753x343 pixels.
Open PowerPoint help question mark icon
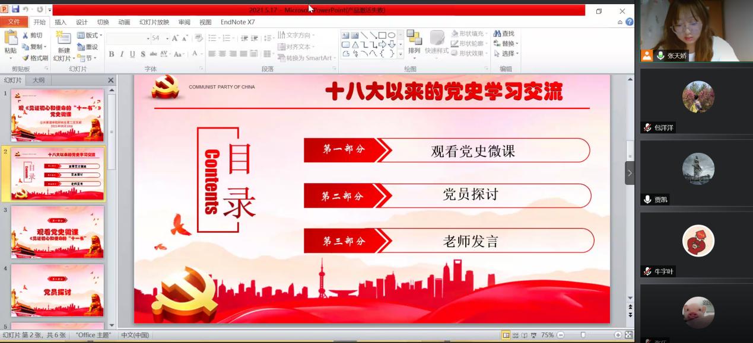pos(630,22)
